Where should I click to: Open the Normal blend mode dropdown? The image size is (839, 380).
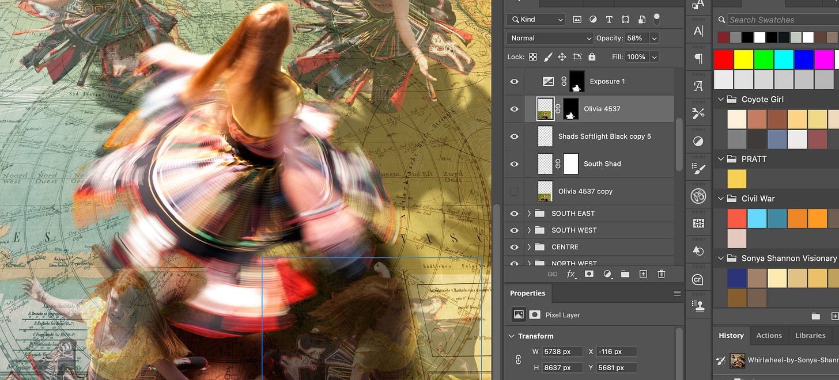tap(550, 38)
